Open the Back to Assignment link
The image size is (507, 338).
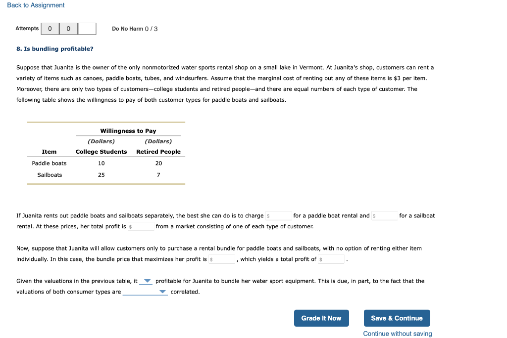click(x=35, y=5)
